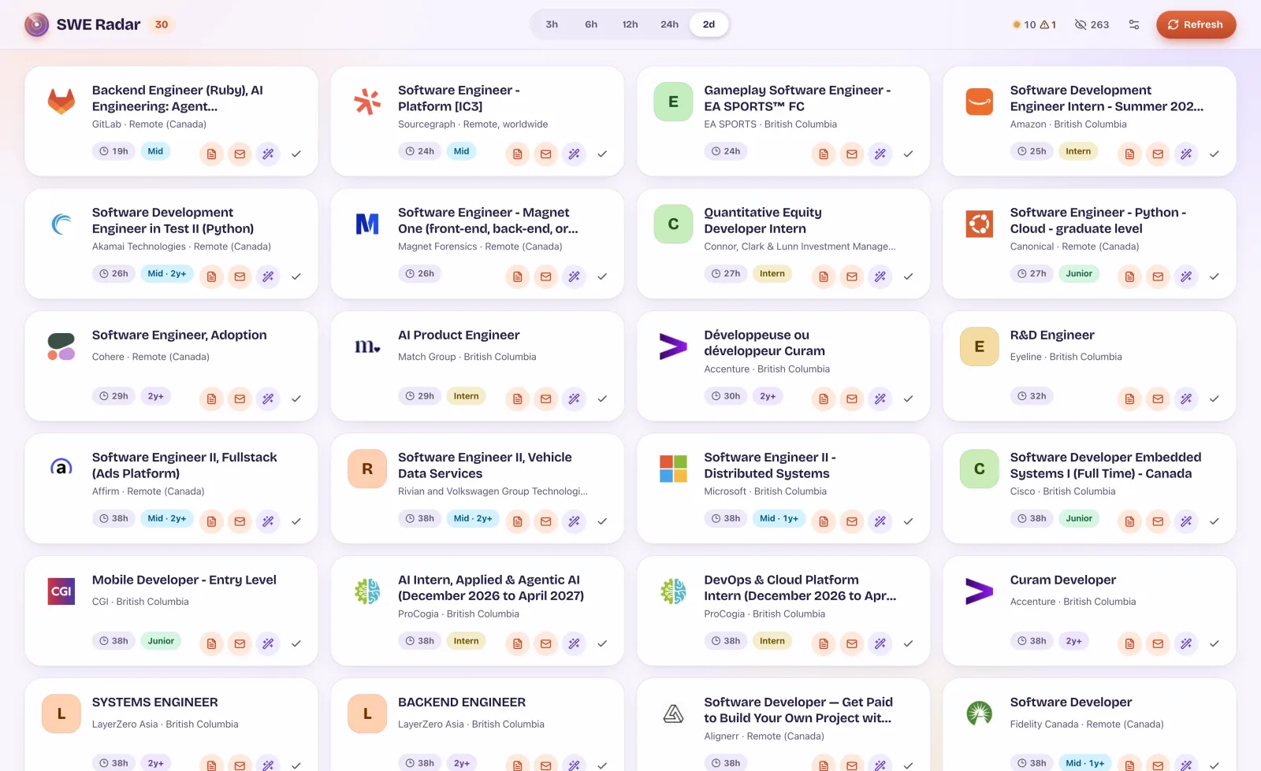Open DevOps & Cloud Platform Intern title
Viewport: 1261px width, 771px height.
click(x=800, y=588)
